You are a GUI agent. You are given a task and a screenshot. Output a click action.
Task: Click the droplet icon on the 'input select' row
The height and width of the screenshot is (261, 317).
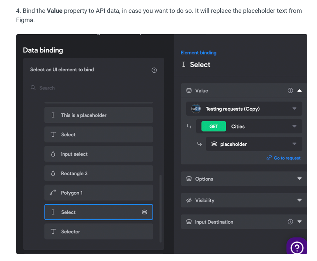[x=53, y=154]
